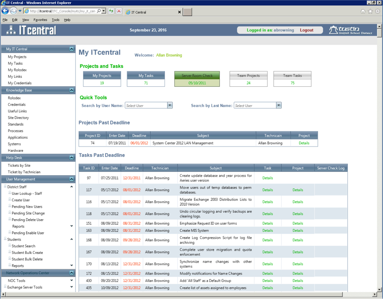
Task: Open project Details link for Task 435
Action: (x=298, y=288)
